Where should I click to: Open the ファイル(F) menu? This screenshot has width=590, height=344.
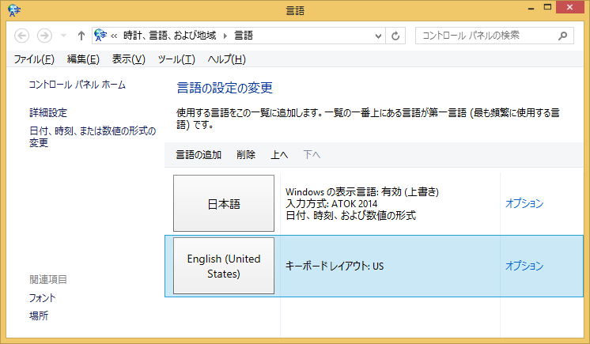coord(34,59)
